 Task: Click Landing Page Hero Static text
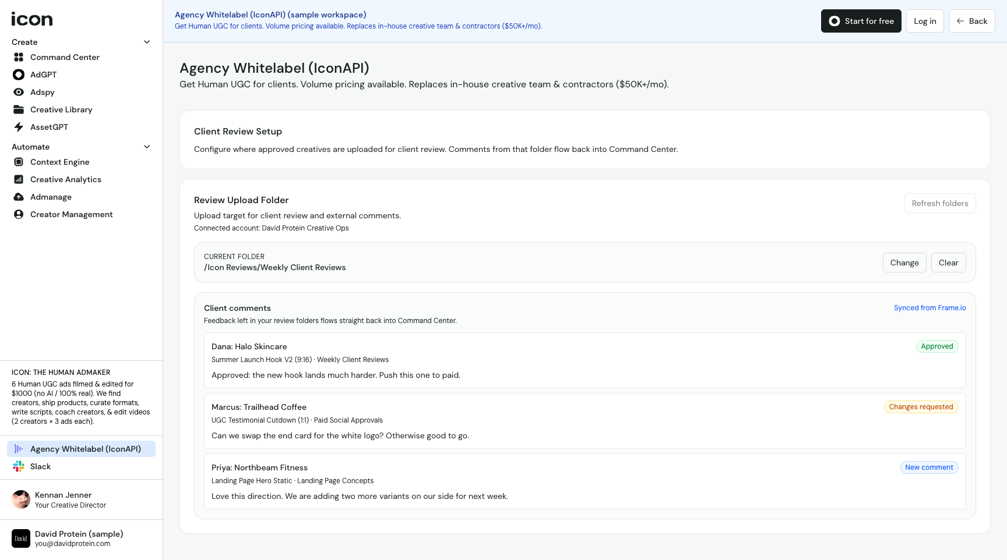tap(252, 481)
